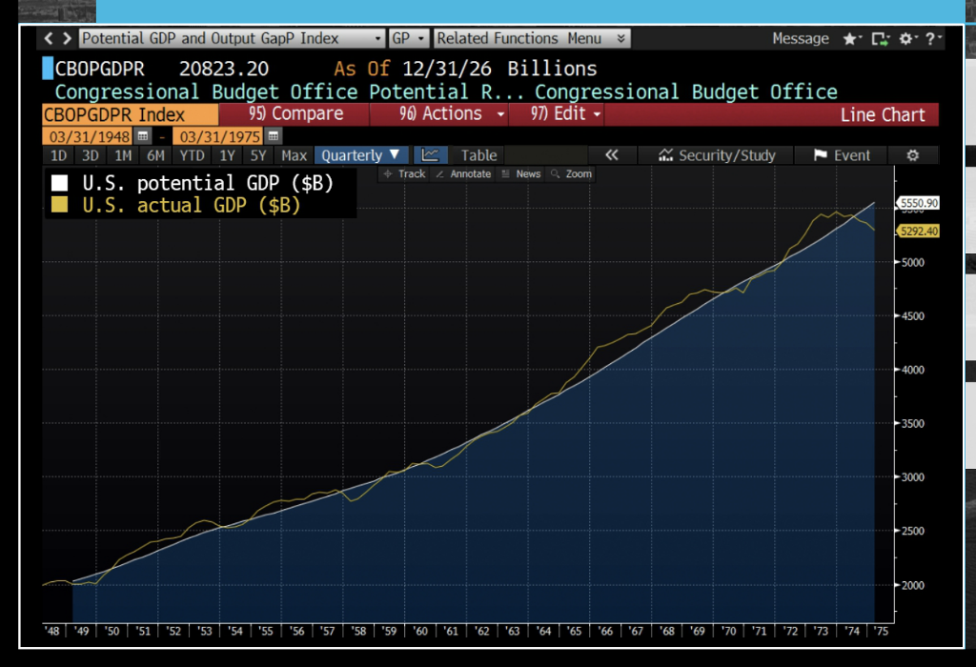Click the white potential GDP legend swatch

pos(58,183)
